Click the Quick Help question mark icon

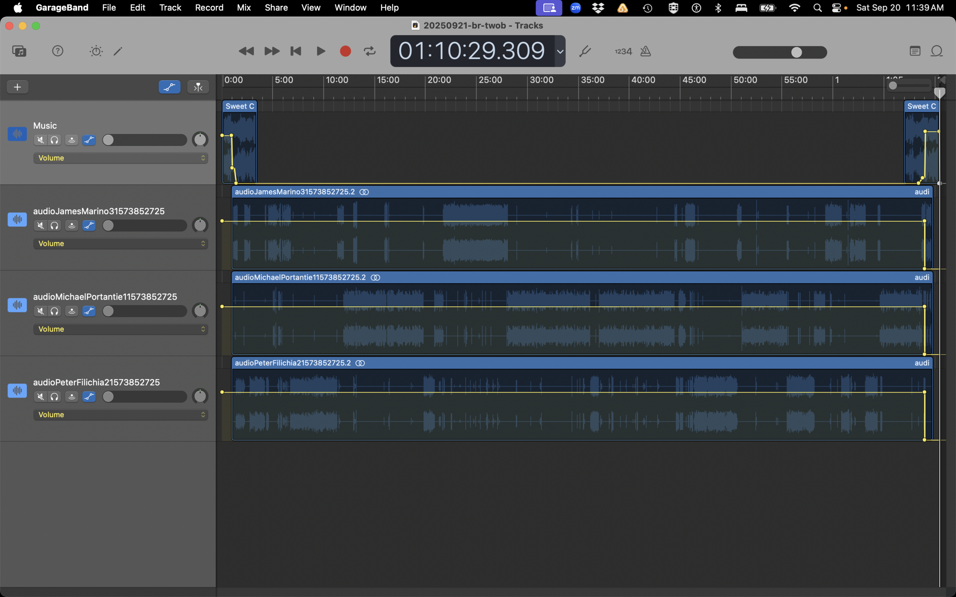coord(58,51)
